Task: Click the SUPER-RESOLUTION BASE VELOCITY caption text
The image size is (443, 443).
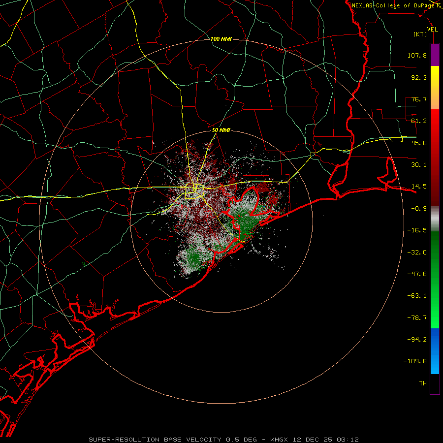Action: coord(155,440)
